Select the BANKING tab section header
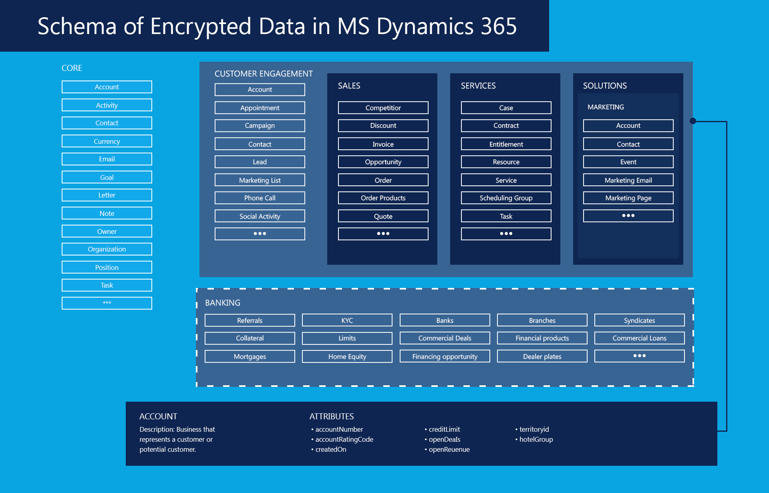769x493 pixels. click(221, 302)
